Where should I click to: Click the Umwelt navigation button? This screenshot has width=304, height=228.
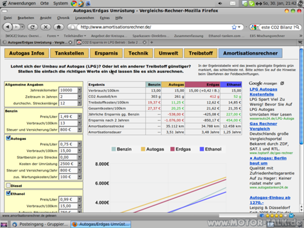click(168, 53)
